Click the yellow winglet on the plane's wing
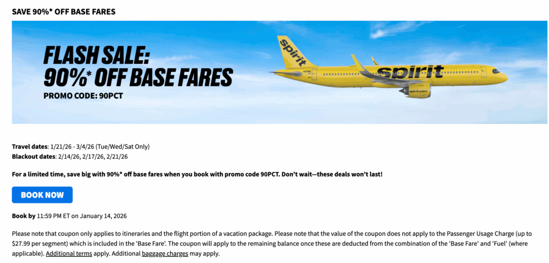The height and width of the screenshot is (263, 549). 356,61
